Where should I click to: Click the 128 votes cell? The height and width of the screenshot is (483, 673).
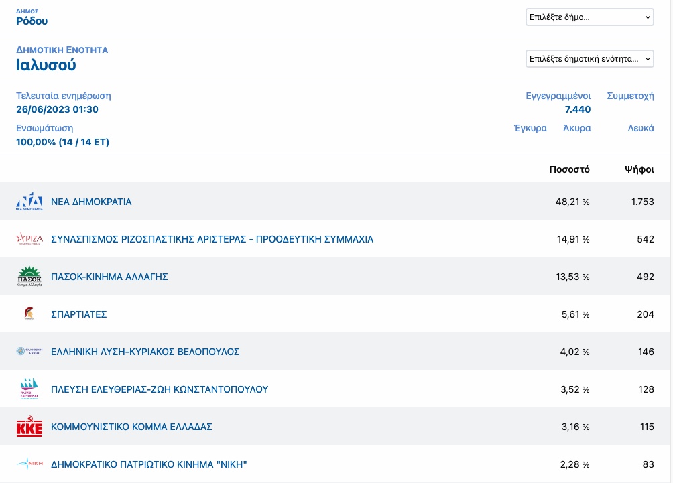coord(646,389)
